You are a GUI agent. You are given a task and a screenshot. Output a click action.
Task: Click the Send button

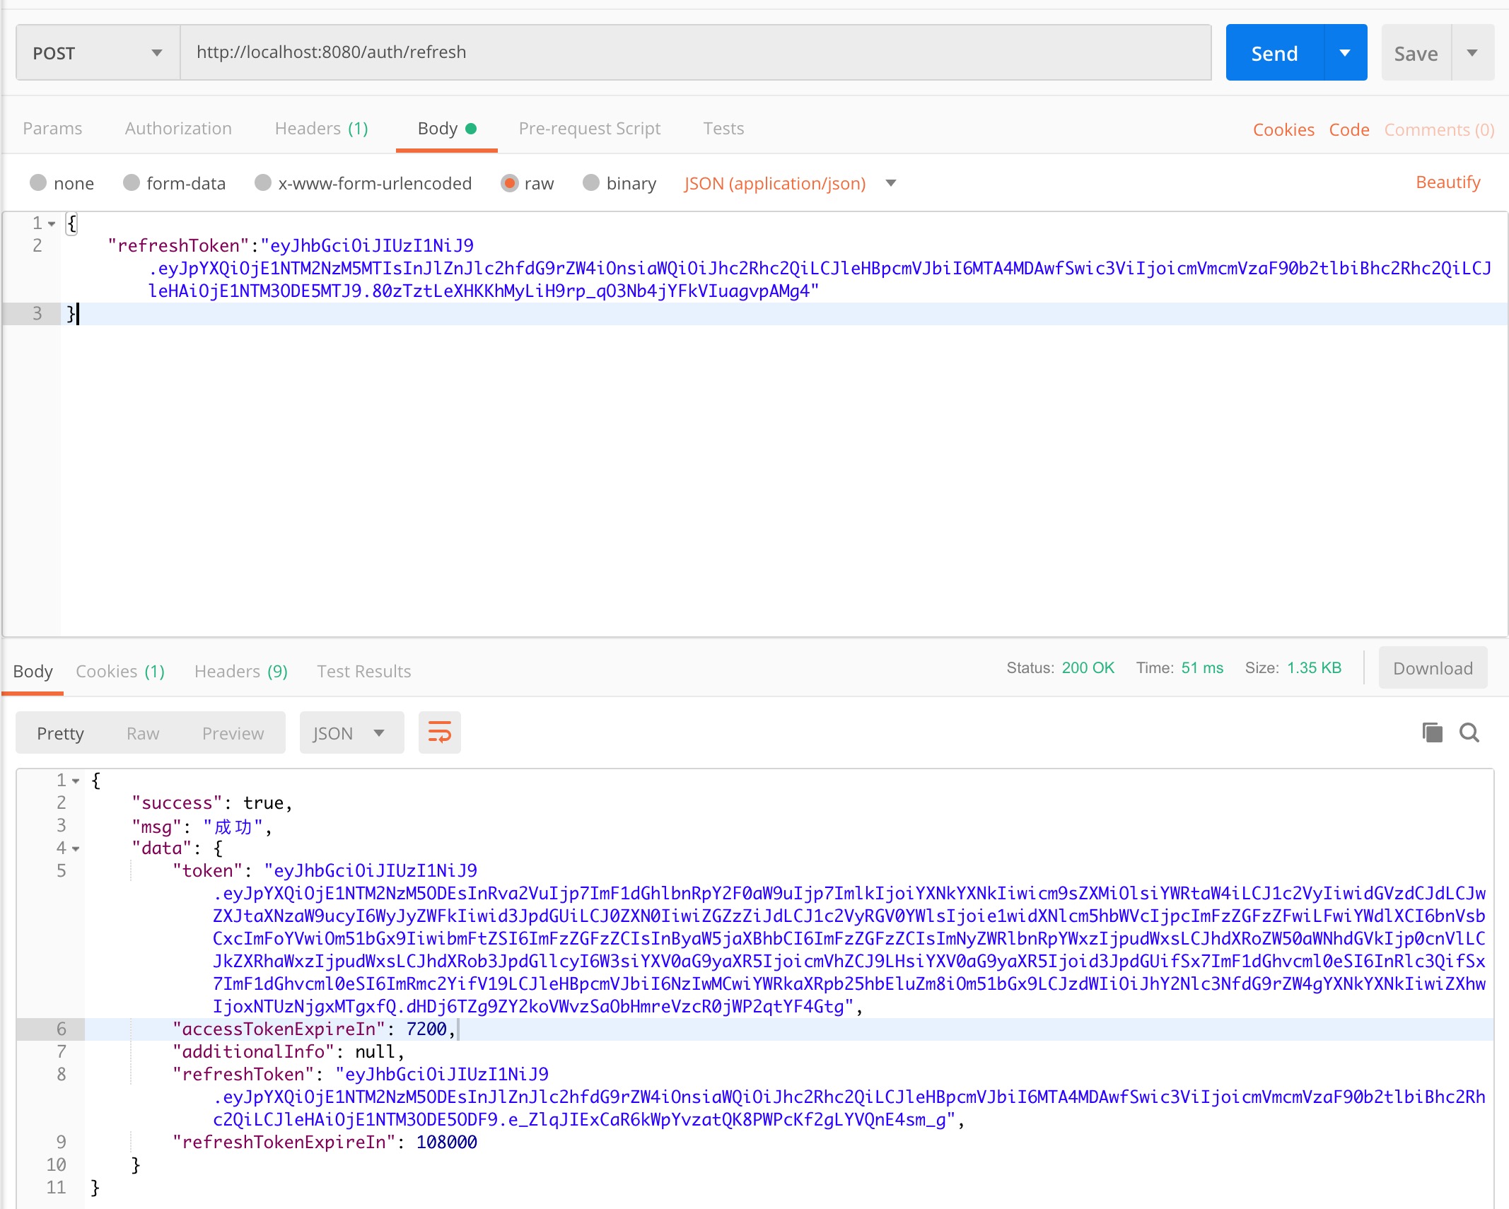[1273, 52]
